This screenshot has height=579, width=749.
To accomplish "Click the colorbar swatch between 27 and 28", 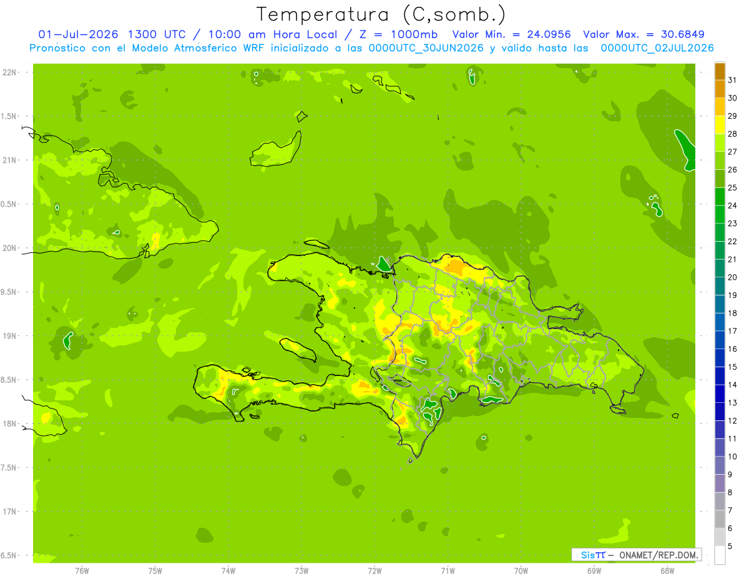I will [720, 143].
